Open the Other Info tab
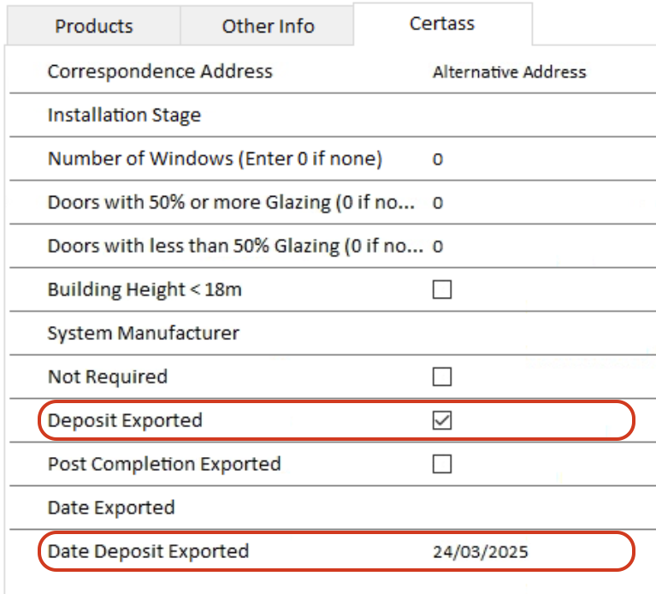This screenshot has width=656, height=594. [268, 26]
